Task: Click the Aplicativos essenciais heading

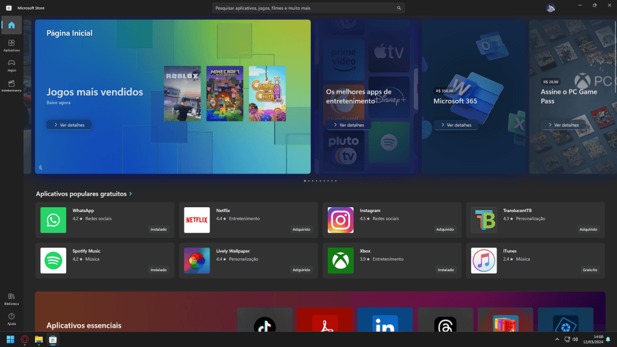Action: 84,325
